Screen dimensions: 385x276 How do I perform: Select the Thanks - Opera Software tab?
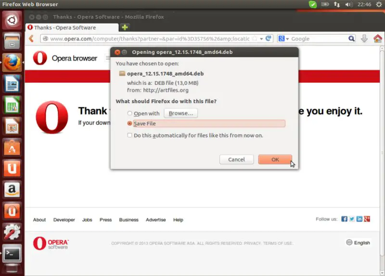click(72, 27)
